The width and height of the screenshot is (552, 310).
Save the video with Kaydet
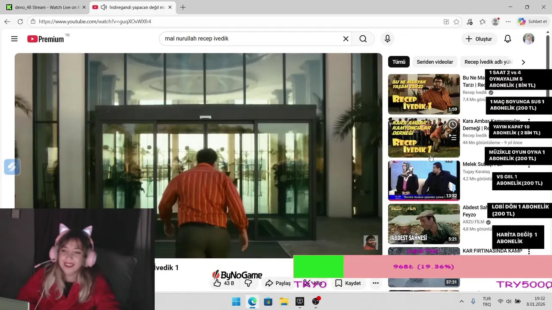(348, 283)
